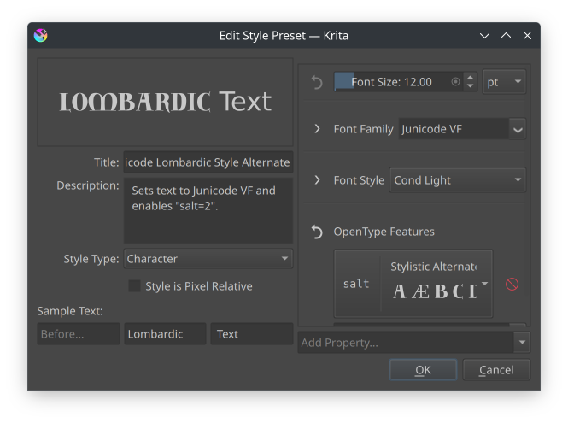Increase font size with up arrow
Screen dimensions: 568x423
[470, 78]
